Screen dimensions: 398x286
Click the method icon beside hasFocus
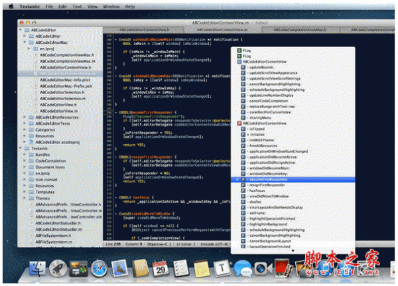tap(243, 190)
